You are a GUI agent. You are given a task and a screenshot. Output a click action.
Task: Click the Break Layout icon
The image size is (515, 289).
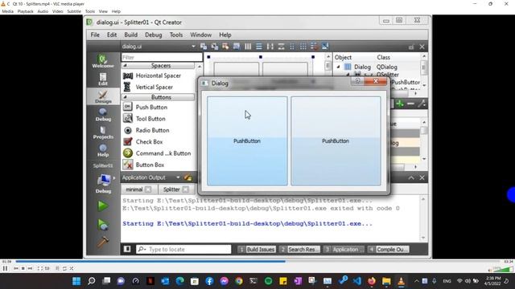tap(314, 47)
